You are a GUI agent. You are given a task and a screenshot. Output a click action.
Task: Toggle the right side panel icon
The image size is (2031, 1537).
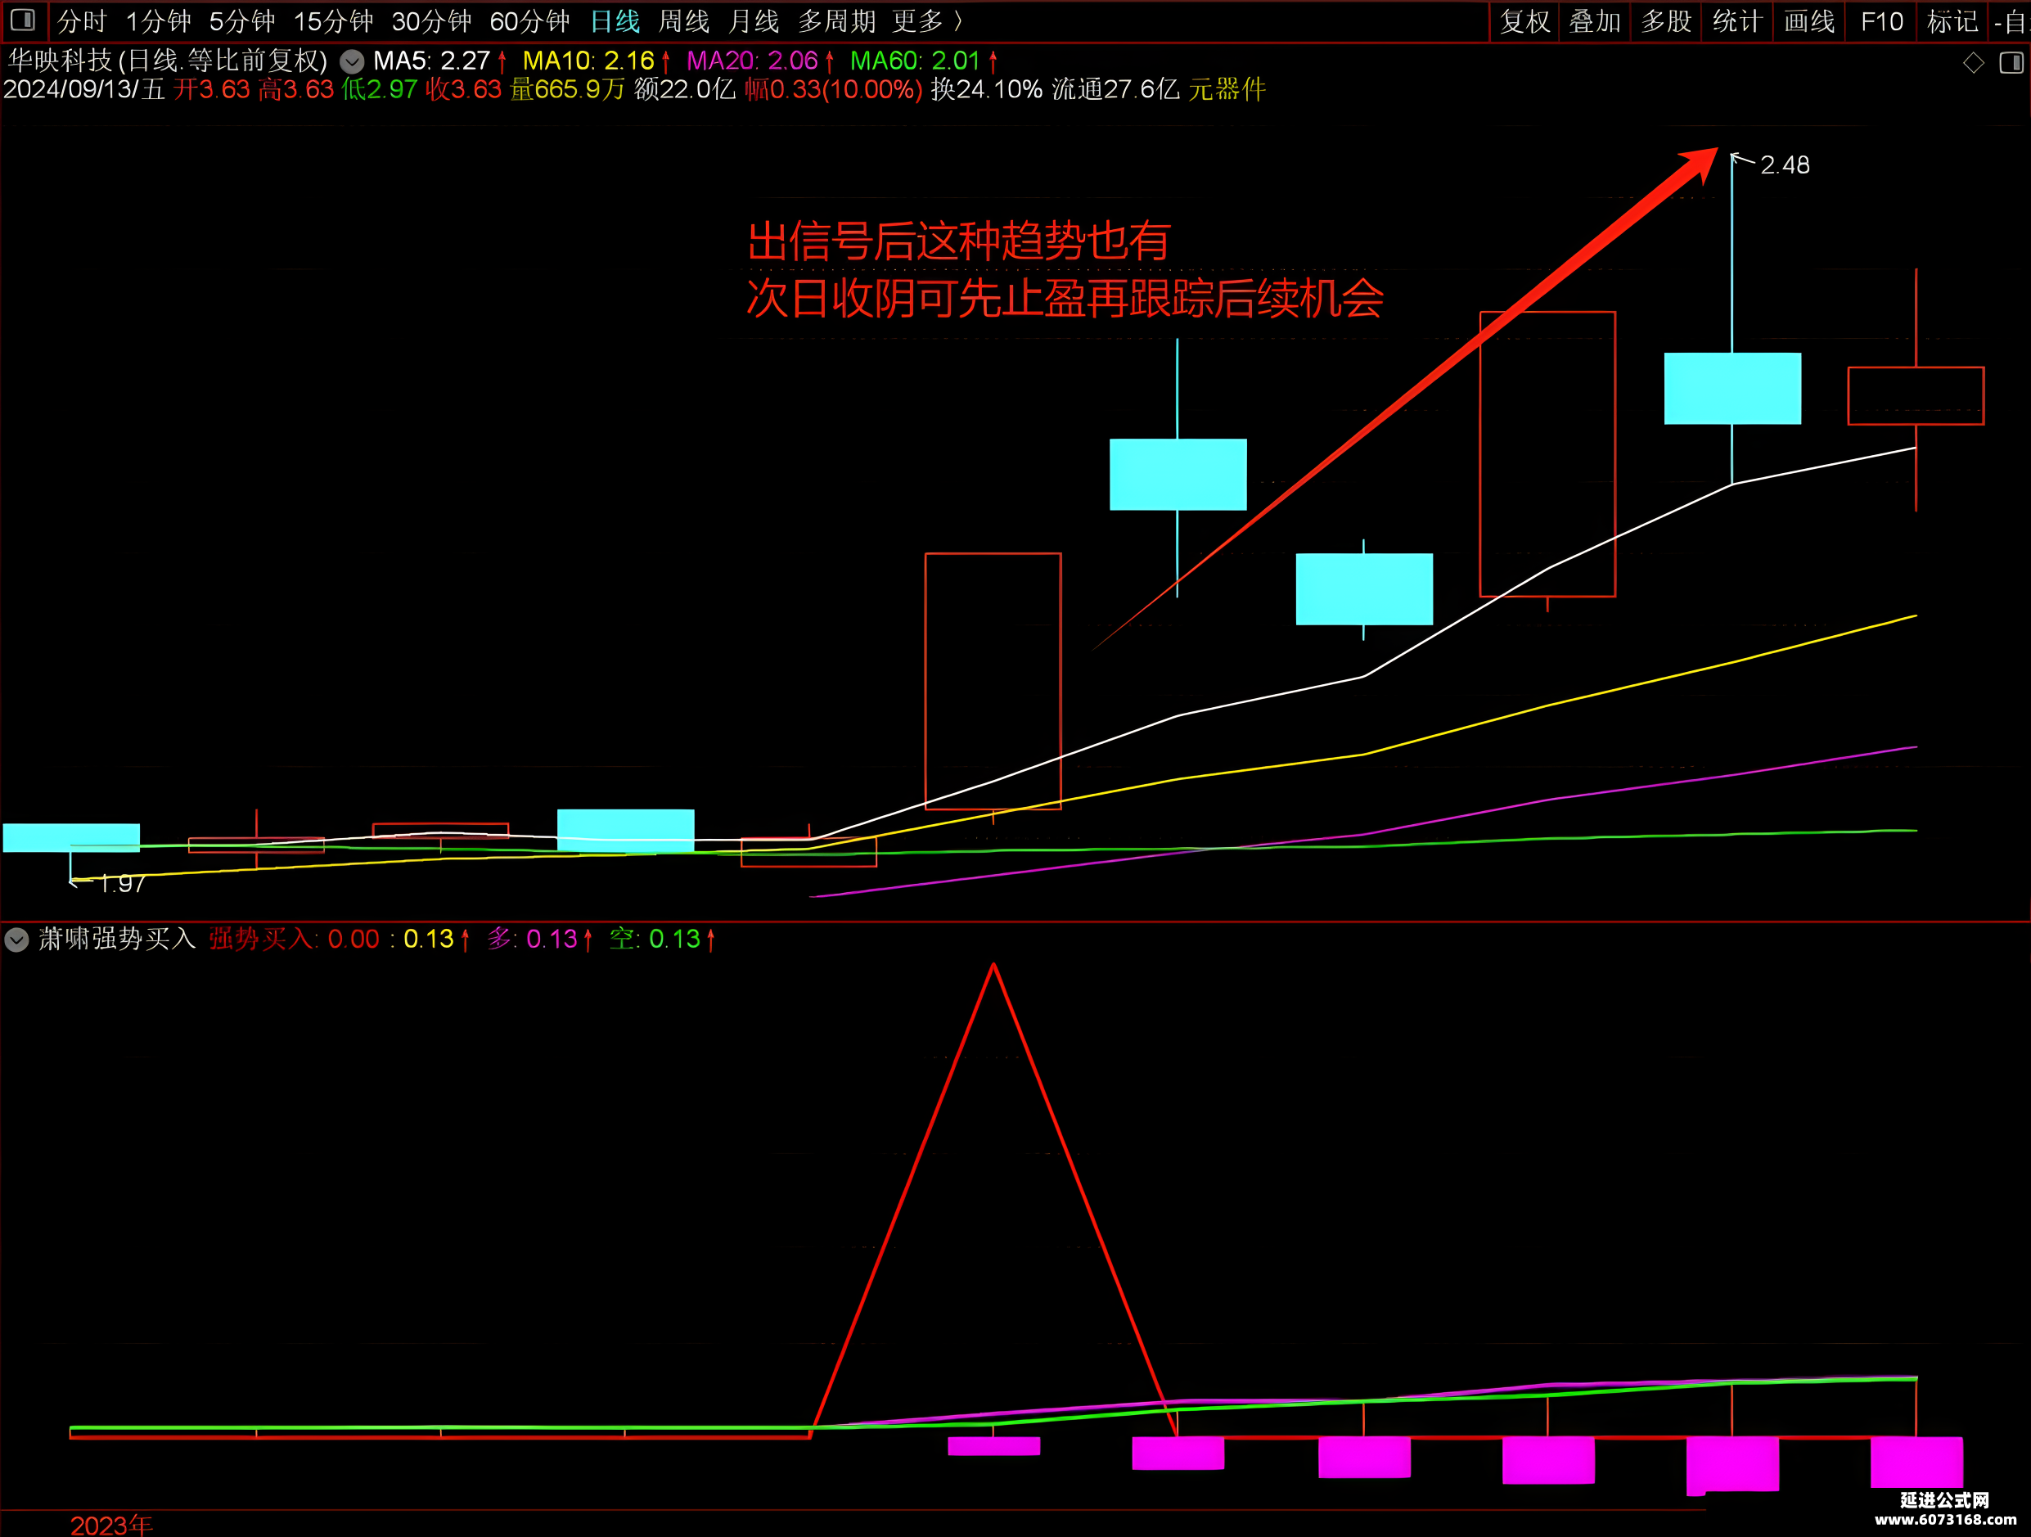(2011, 63)
